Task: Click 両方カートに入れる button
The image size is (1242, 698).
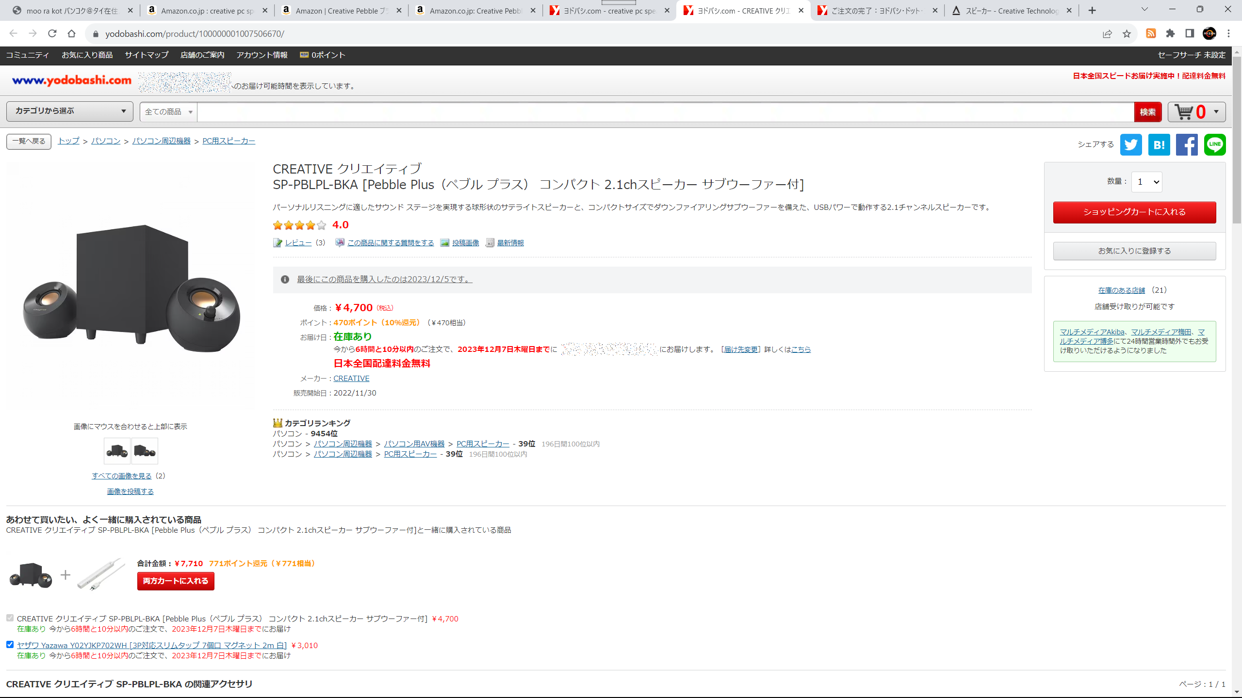Action: tap(176, 581)
